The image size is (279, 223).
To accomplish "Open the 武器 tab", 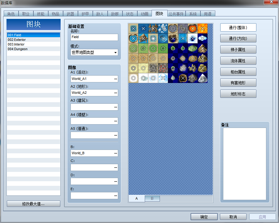I will pyautogui.click(x=71, y=14).
